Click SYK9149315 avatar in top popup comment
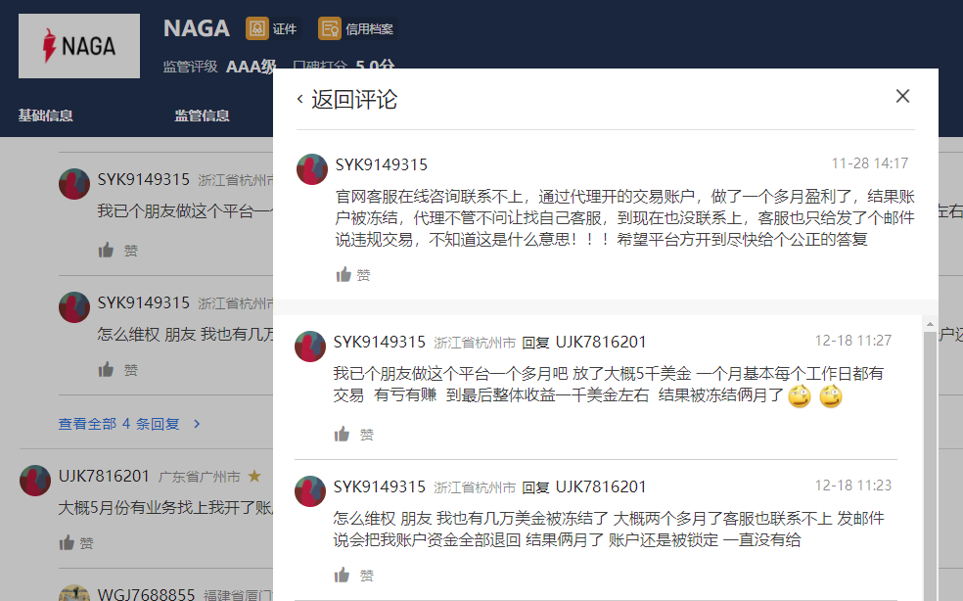Screen dimensions: 963x601 click(312, 169)
